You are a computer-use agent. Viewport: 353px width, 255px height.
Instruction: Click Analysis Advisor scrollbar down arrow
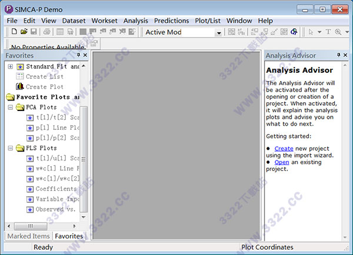click(x=345, y=237)
